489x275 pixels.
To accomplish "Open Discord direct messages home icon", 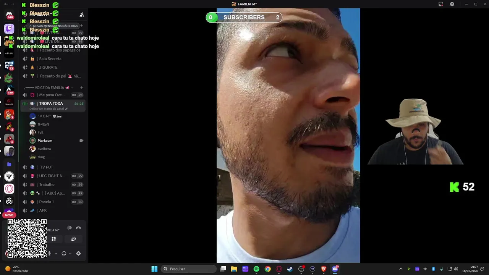I will [x=9, y=15].
